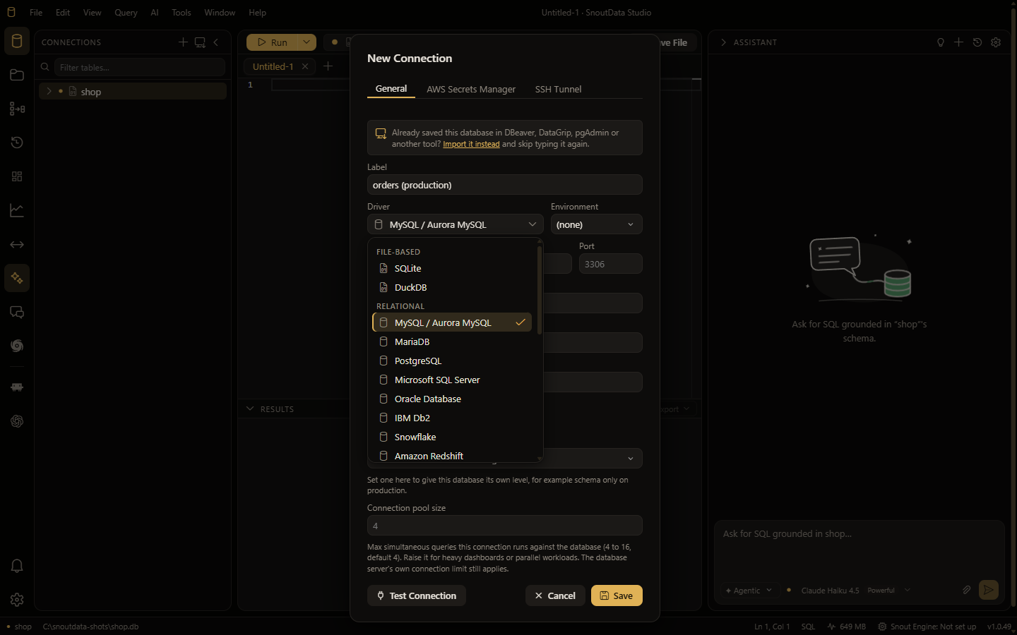
Task: Collapse the Results panel chevron
Action: [250, 409]
